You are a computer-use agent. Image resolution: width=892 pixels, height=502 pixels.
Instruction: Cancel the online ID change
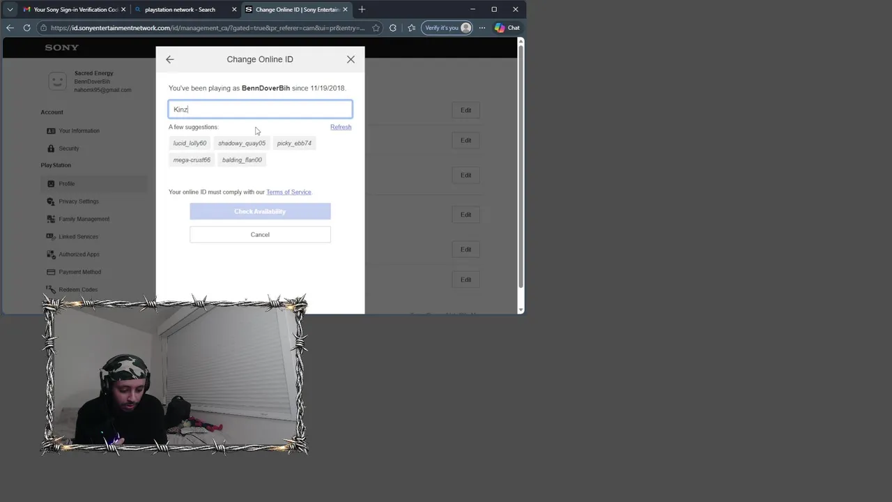(x=260, y=234)
